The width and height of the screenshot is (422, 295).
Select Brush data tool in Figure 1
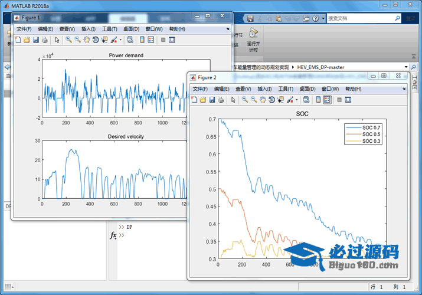[x=114, y=40]
